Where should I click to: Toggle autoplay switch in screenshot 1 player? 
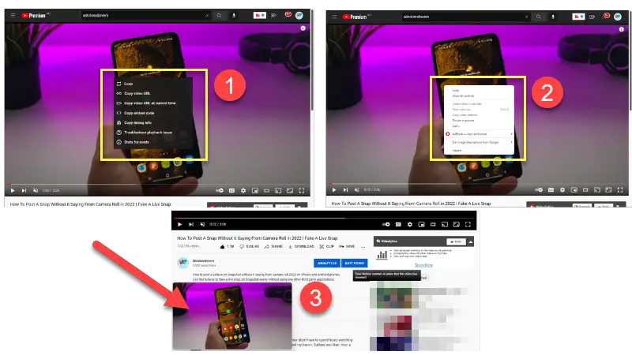[x=220, y=190]
